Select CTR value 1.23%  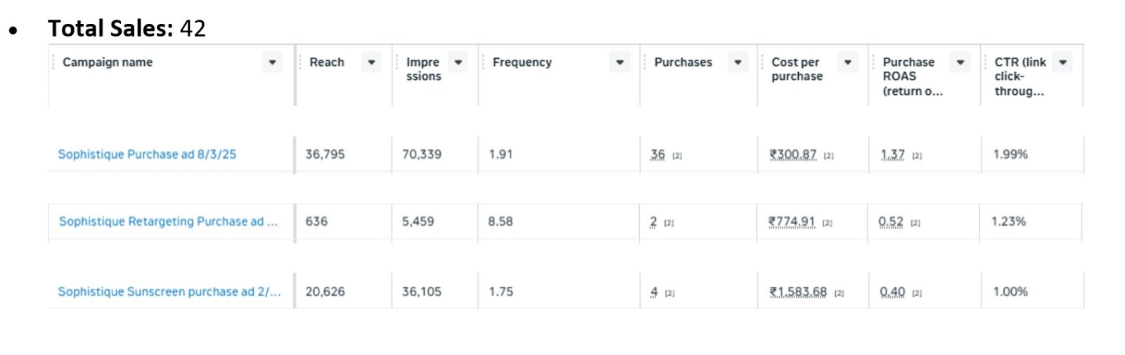point(1009,222)
